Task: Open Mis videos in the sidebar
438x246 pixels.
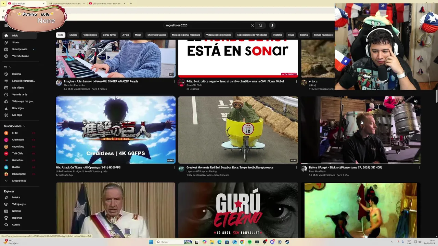Action: [19, 87]
